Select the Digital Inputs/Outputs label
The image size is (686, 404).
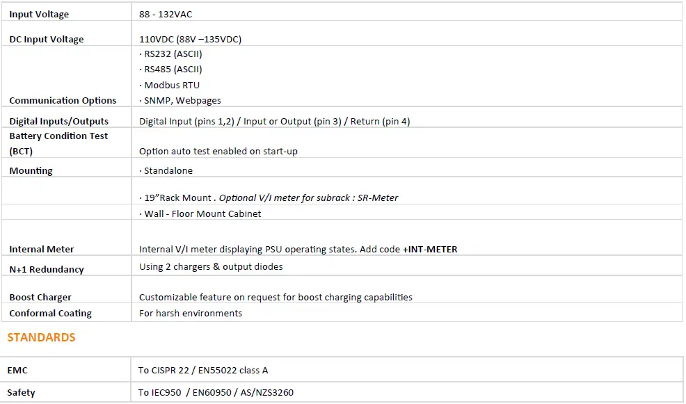tap(58, 121)
